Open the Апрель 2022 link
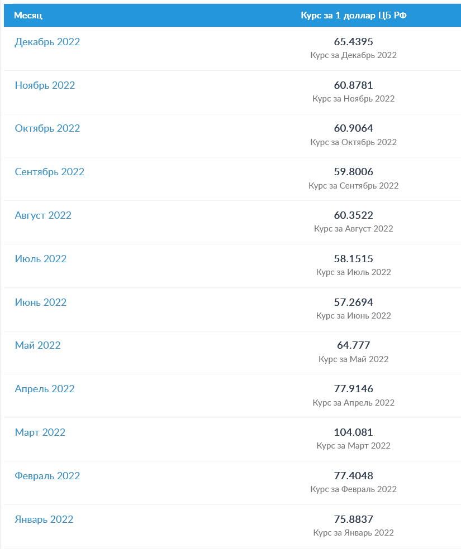Image resolution: width=461 pixels, height=549 pixels. 45,389
